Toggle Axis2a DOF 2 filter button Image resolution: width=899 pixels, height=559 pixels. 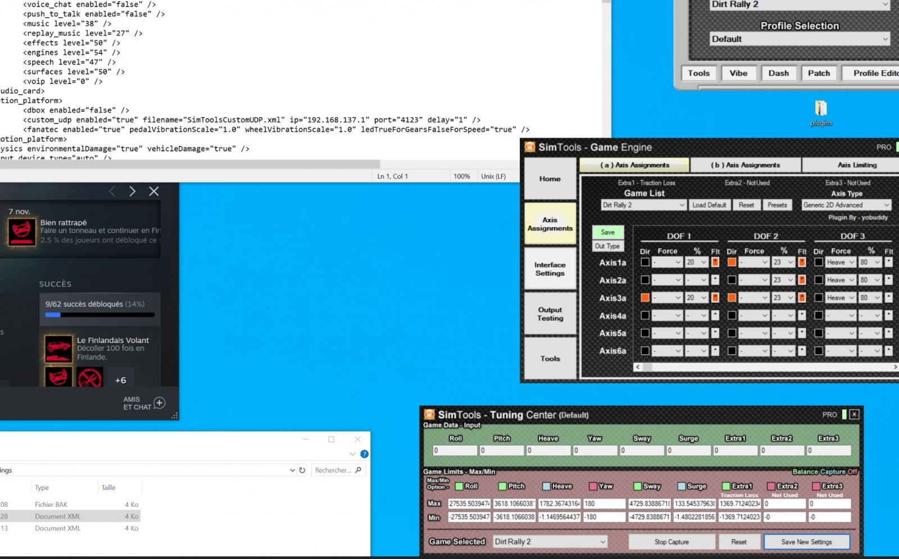tap(802, 280)
